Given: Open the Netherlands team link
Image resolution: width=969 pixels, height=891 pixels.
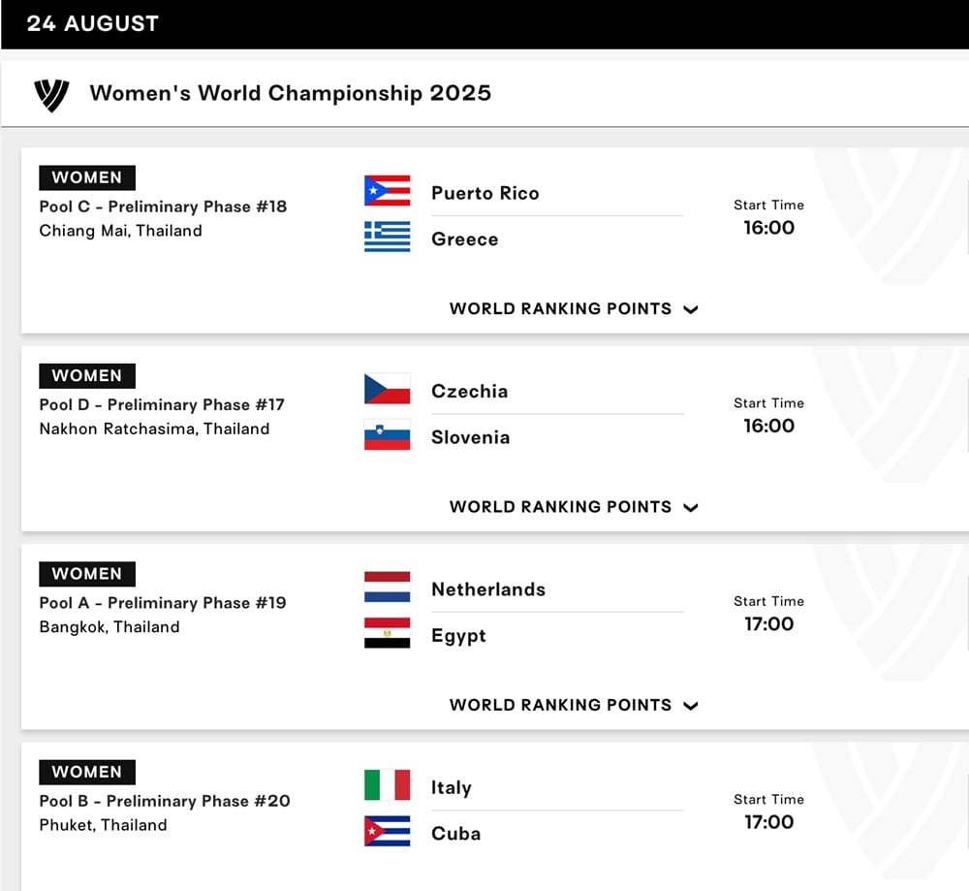Looking at the screenshot, I should [x=488, y=589].
